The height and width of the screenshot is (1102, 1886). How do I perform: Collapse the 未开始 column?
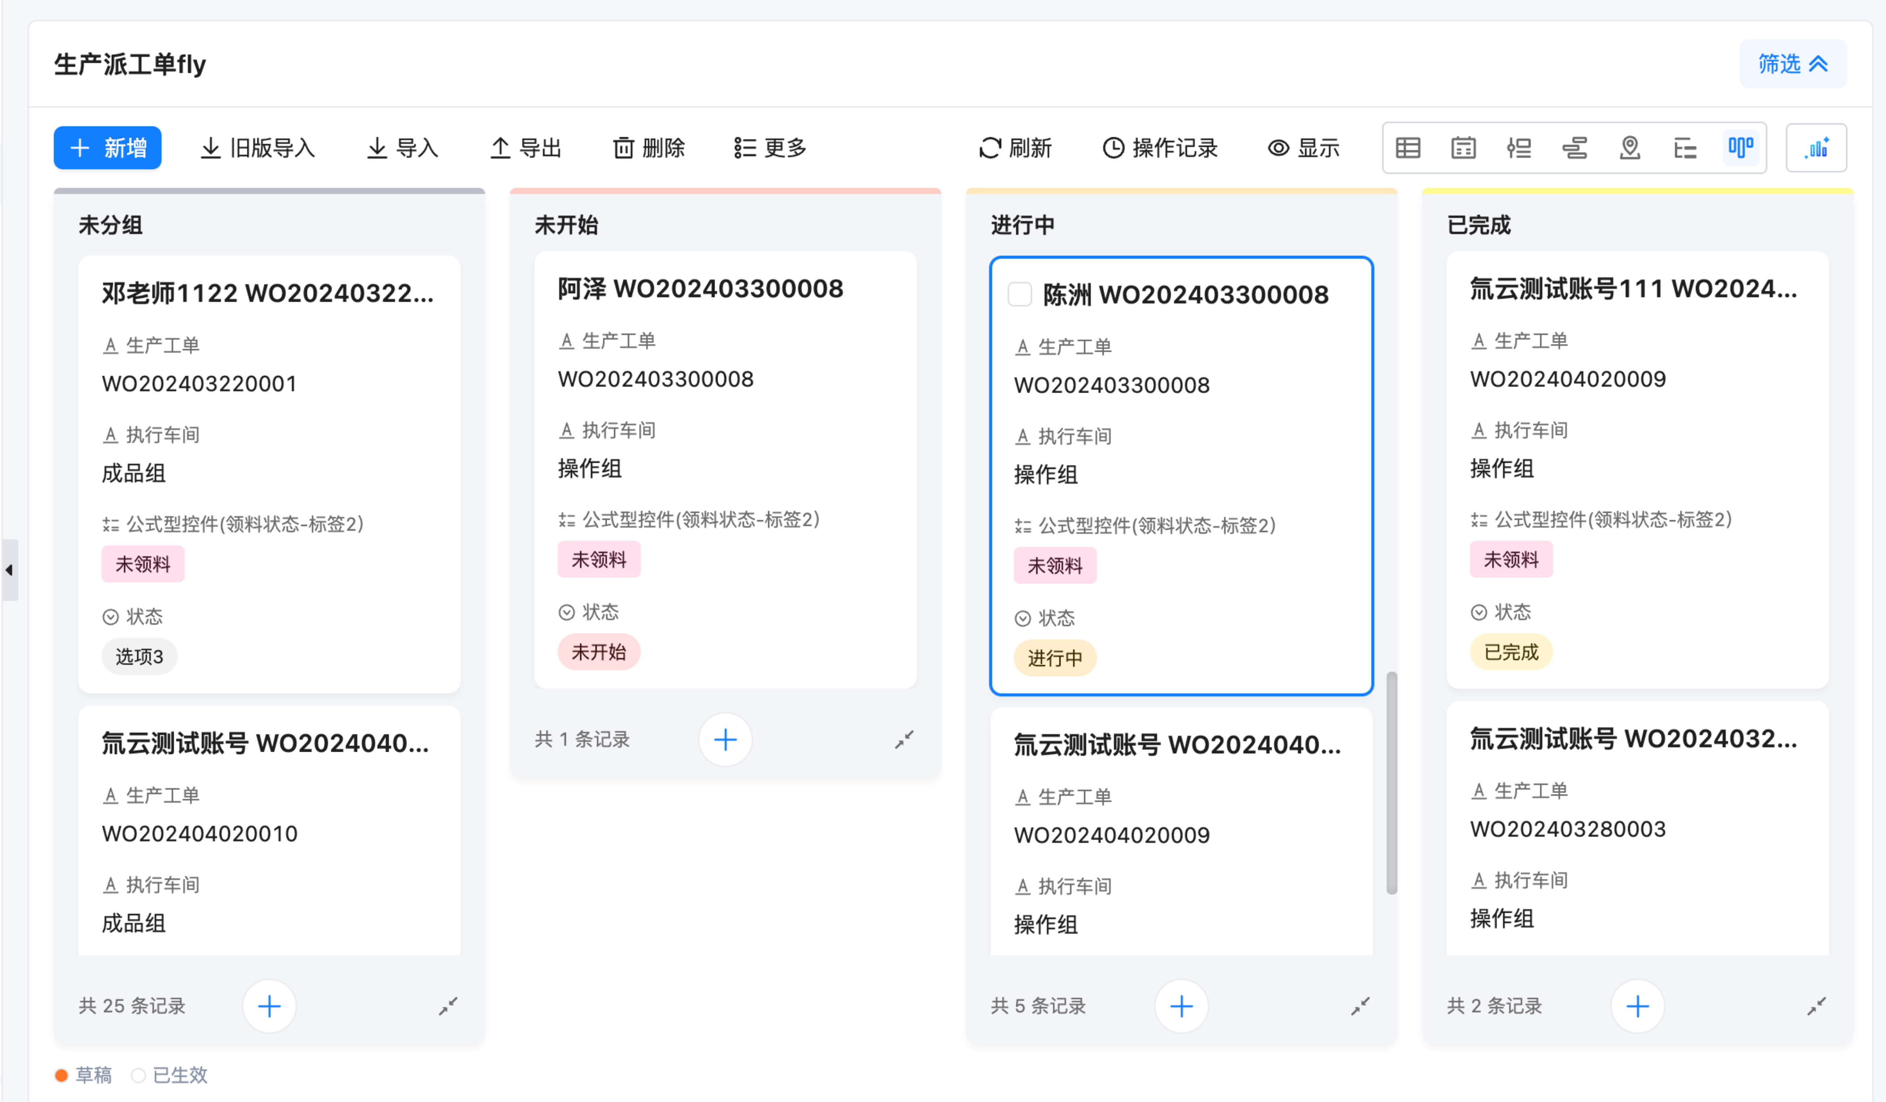coord(904,740)
